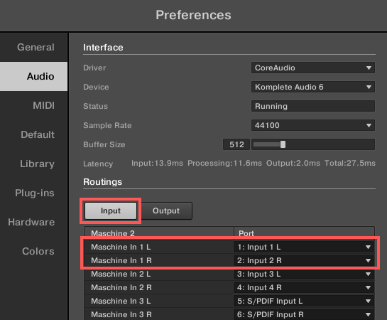Expand port dropdown for Maschine In 1 L
The image size is (387, 320).
coord(304,247)
